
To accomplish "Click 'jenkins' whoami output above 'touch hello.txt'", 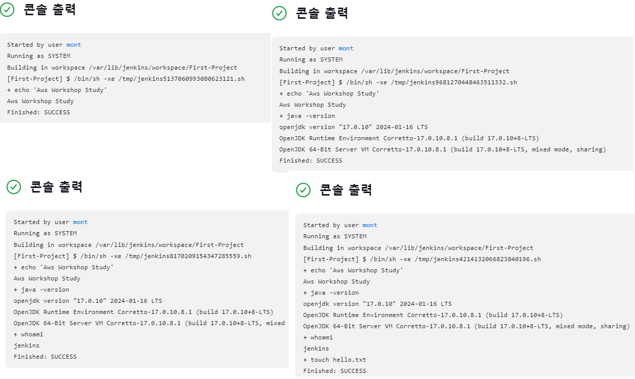I will (x=316, y=349).
